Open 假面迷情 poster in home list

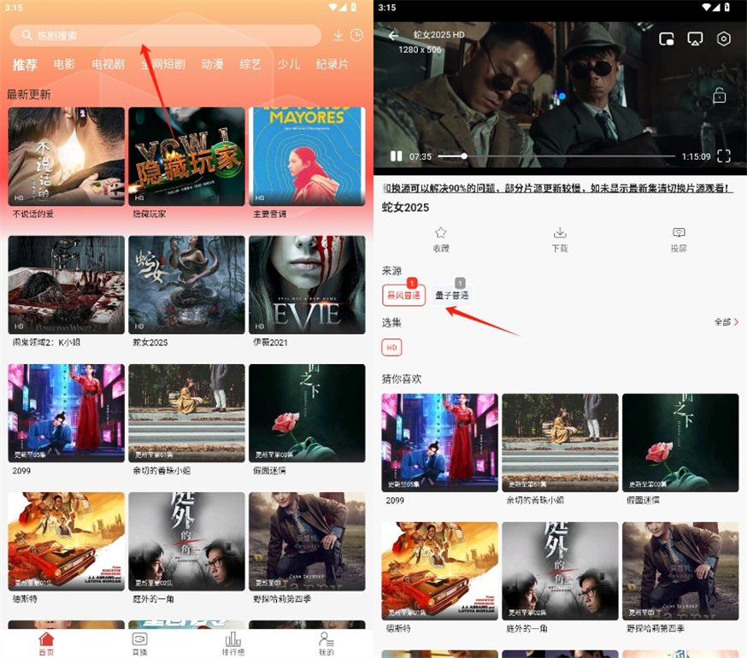pos(307,413)
